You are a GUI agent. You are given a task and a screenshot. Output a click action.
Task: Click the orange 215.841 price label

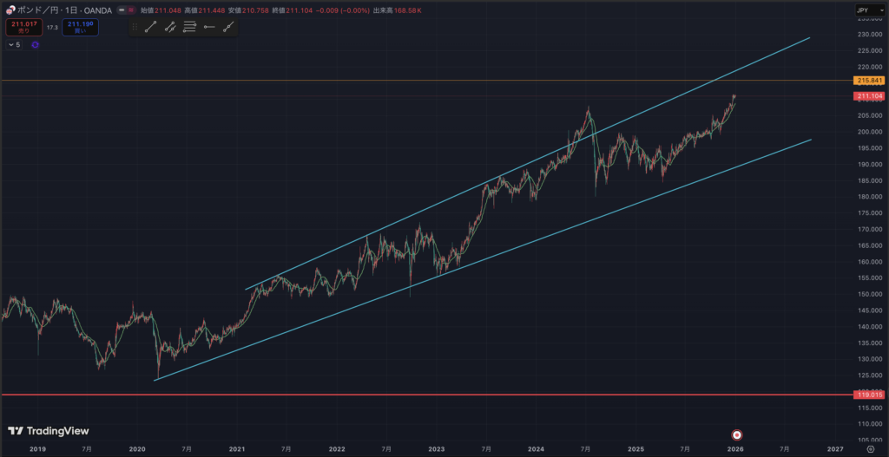[x=869, y=81]
